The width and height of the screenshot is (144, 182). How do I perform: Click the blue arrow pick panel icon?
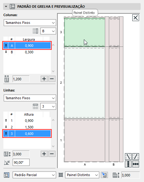coord(105,175)
